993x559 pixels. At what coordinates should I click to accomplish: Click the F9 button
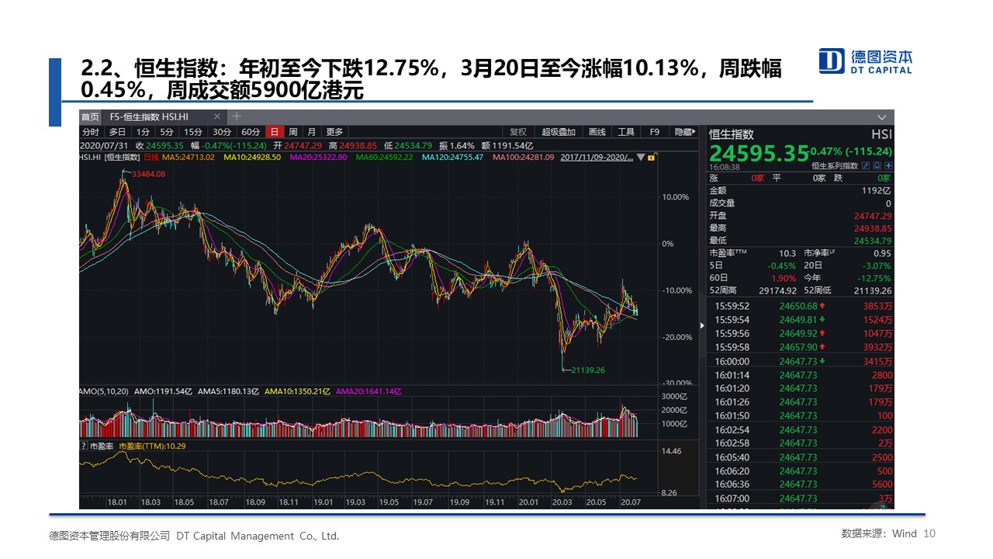655,132
